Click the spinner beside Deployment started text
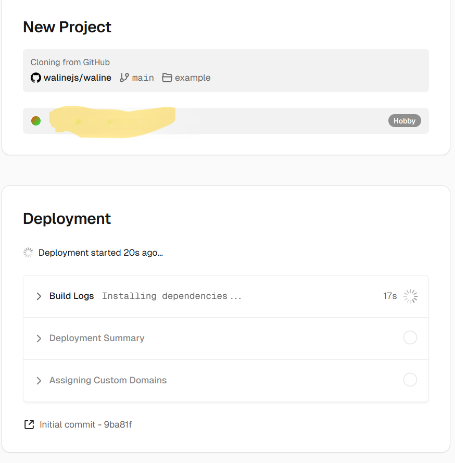The image size is (455, 463). point(28,253)
